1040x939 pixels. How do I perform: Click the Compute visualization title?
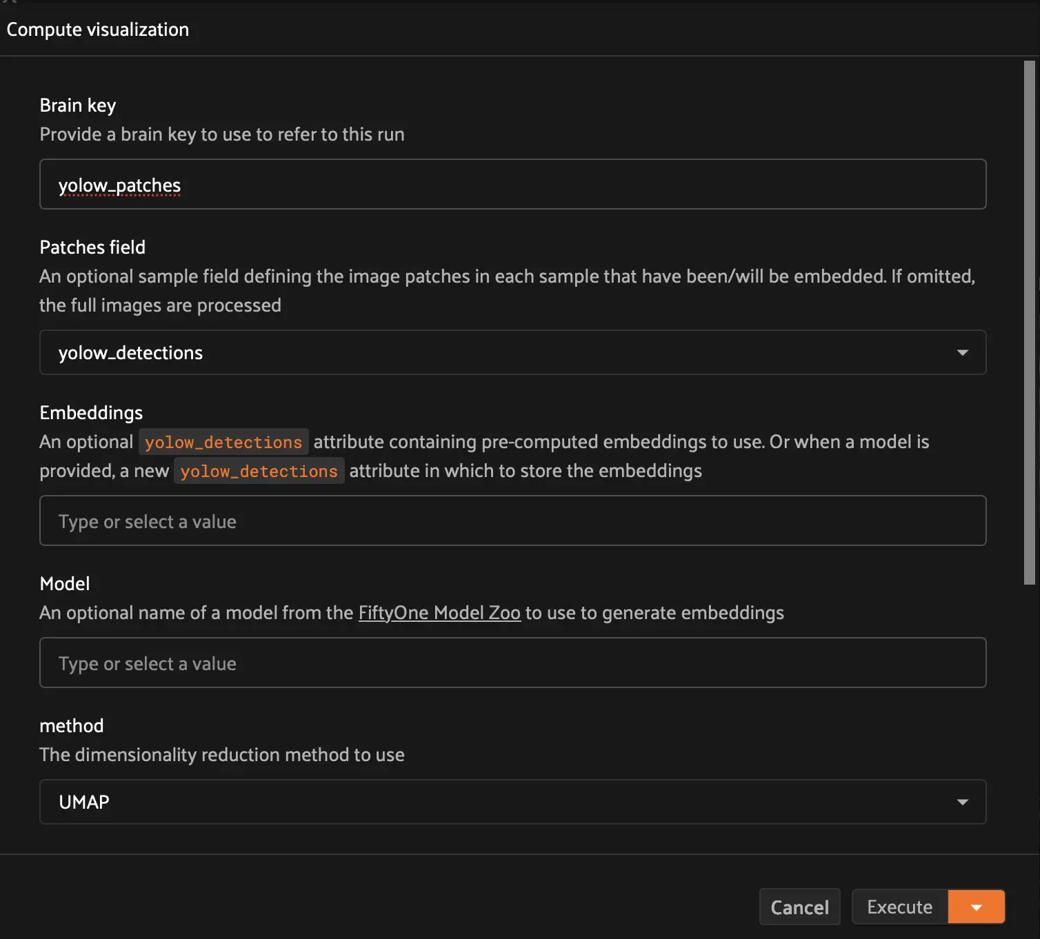98,30
